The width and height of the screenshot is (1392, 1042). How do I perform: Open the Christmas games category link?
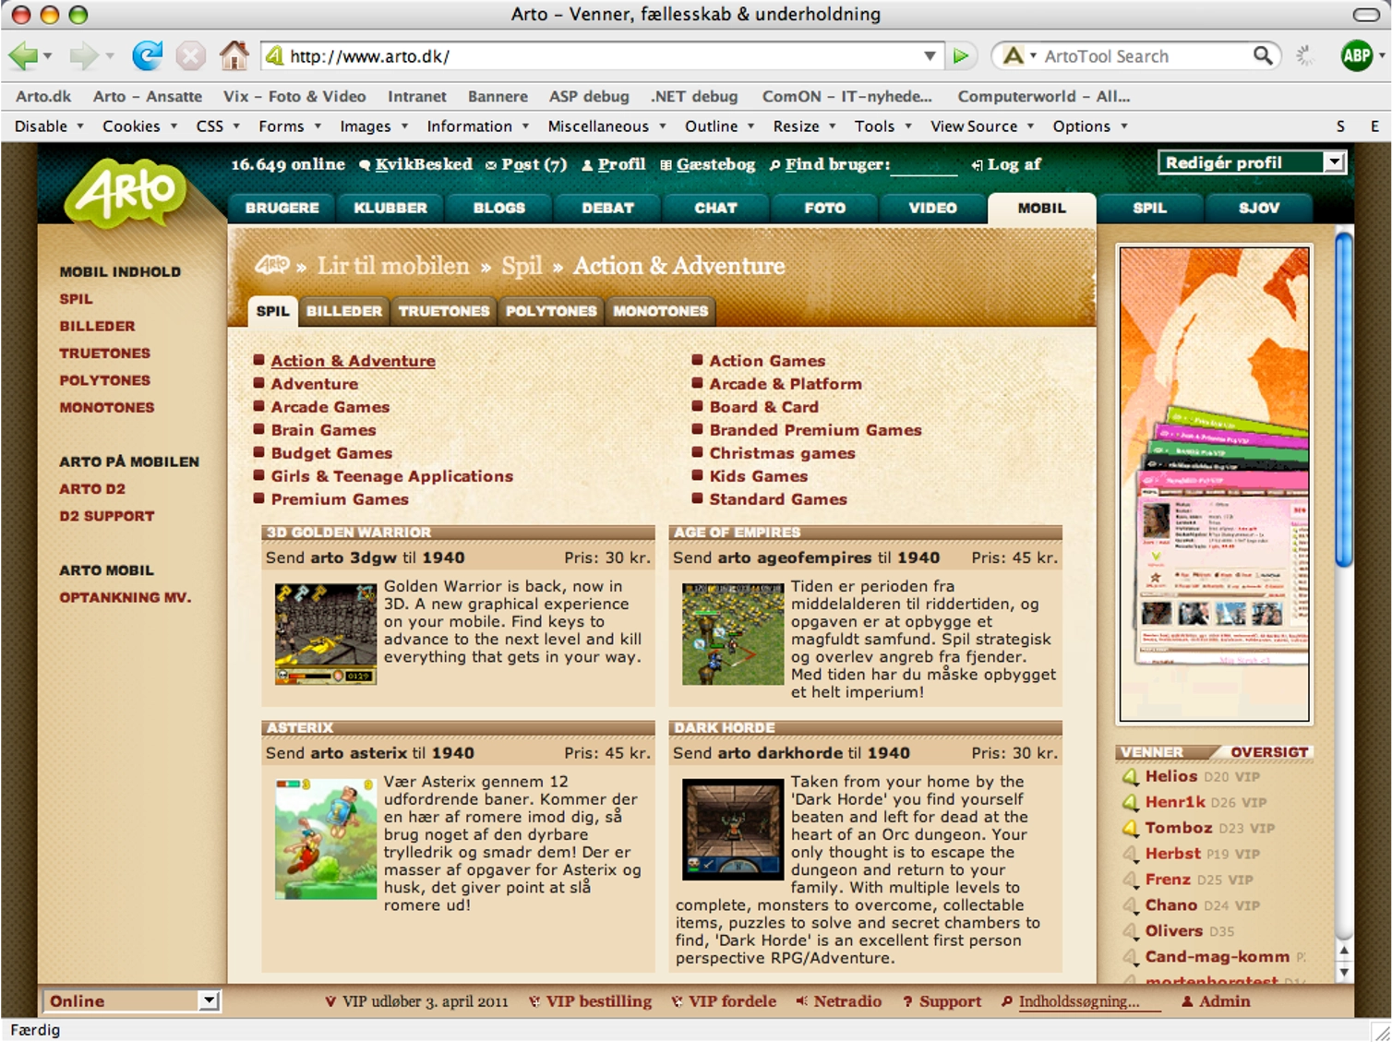782,453
